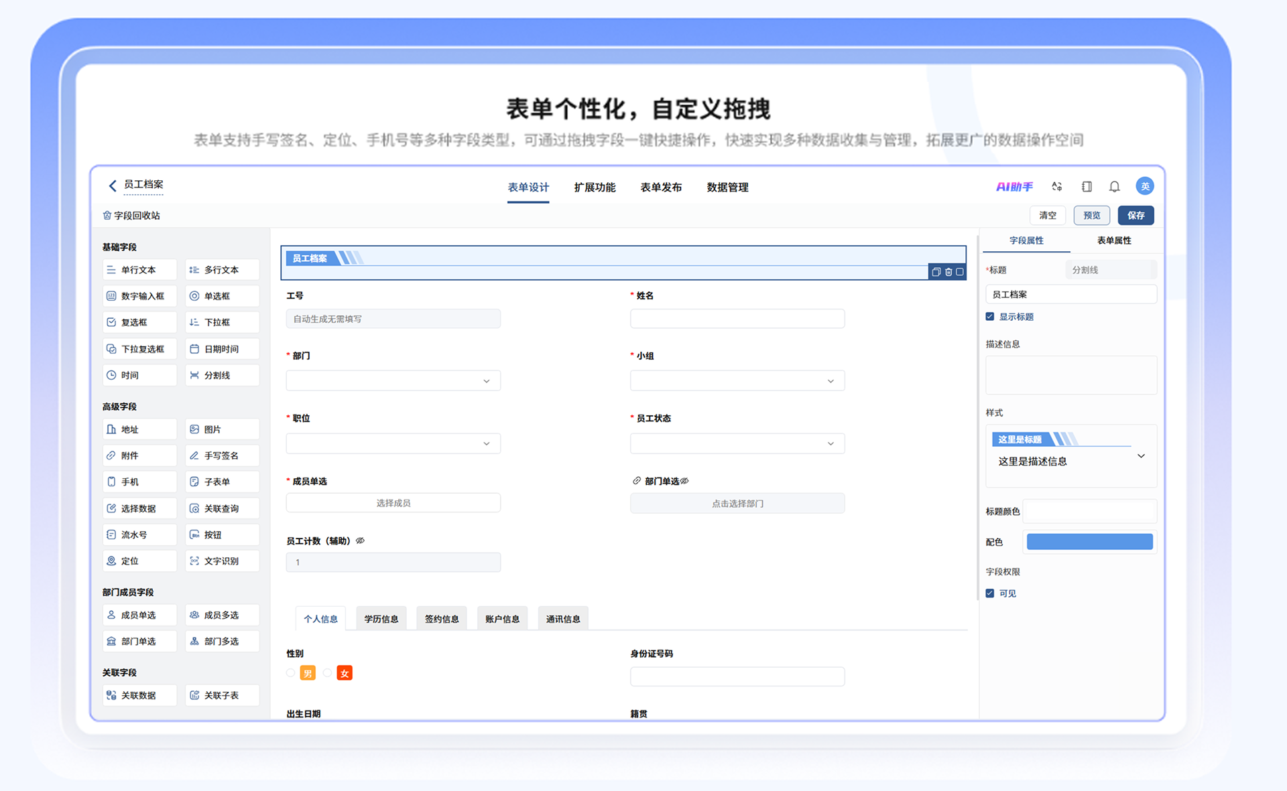Switch to 数据管理 tab
The image size is (1287, 791).
(727, 188)
